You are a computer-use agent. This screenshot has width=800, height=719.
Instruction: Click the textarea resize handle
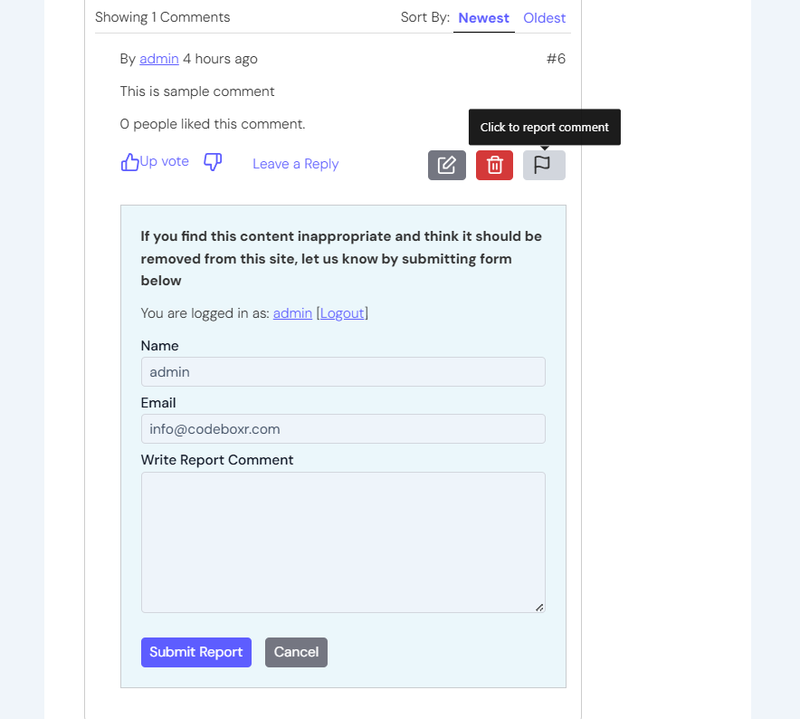539,607
